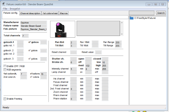
Task: Click the Focus channel field
Action: coord(74,82)
